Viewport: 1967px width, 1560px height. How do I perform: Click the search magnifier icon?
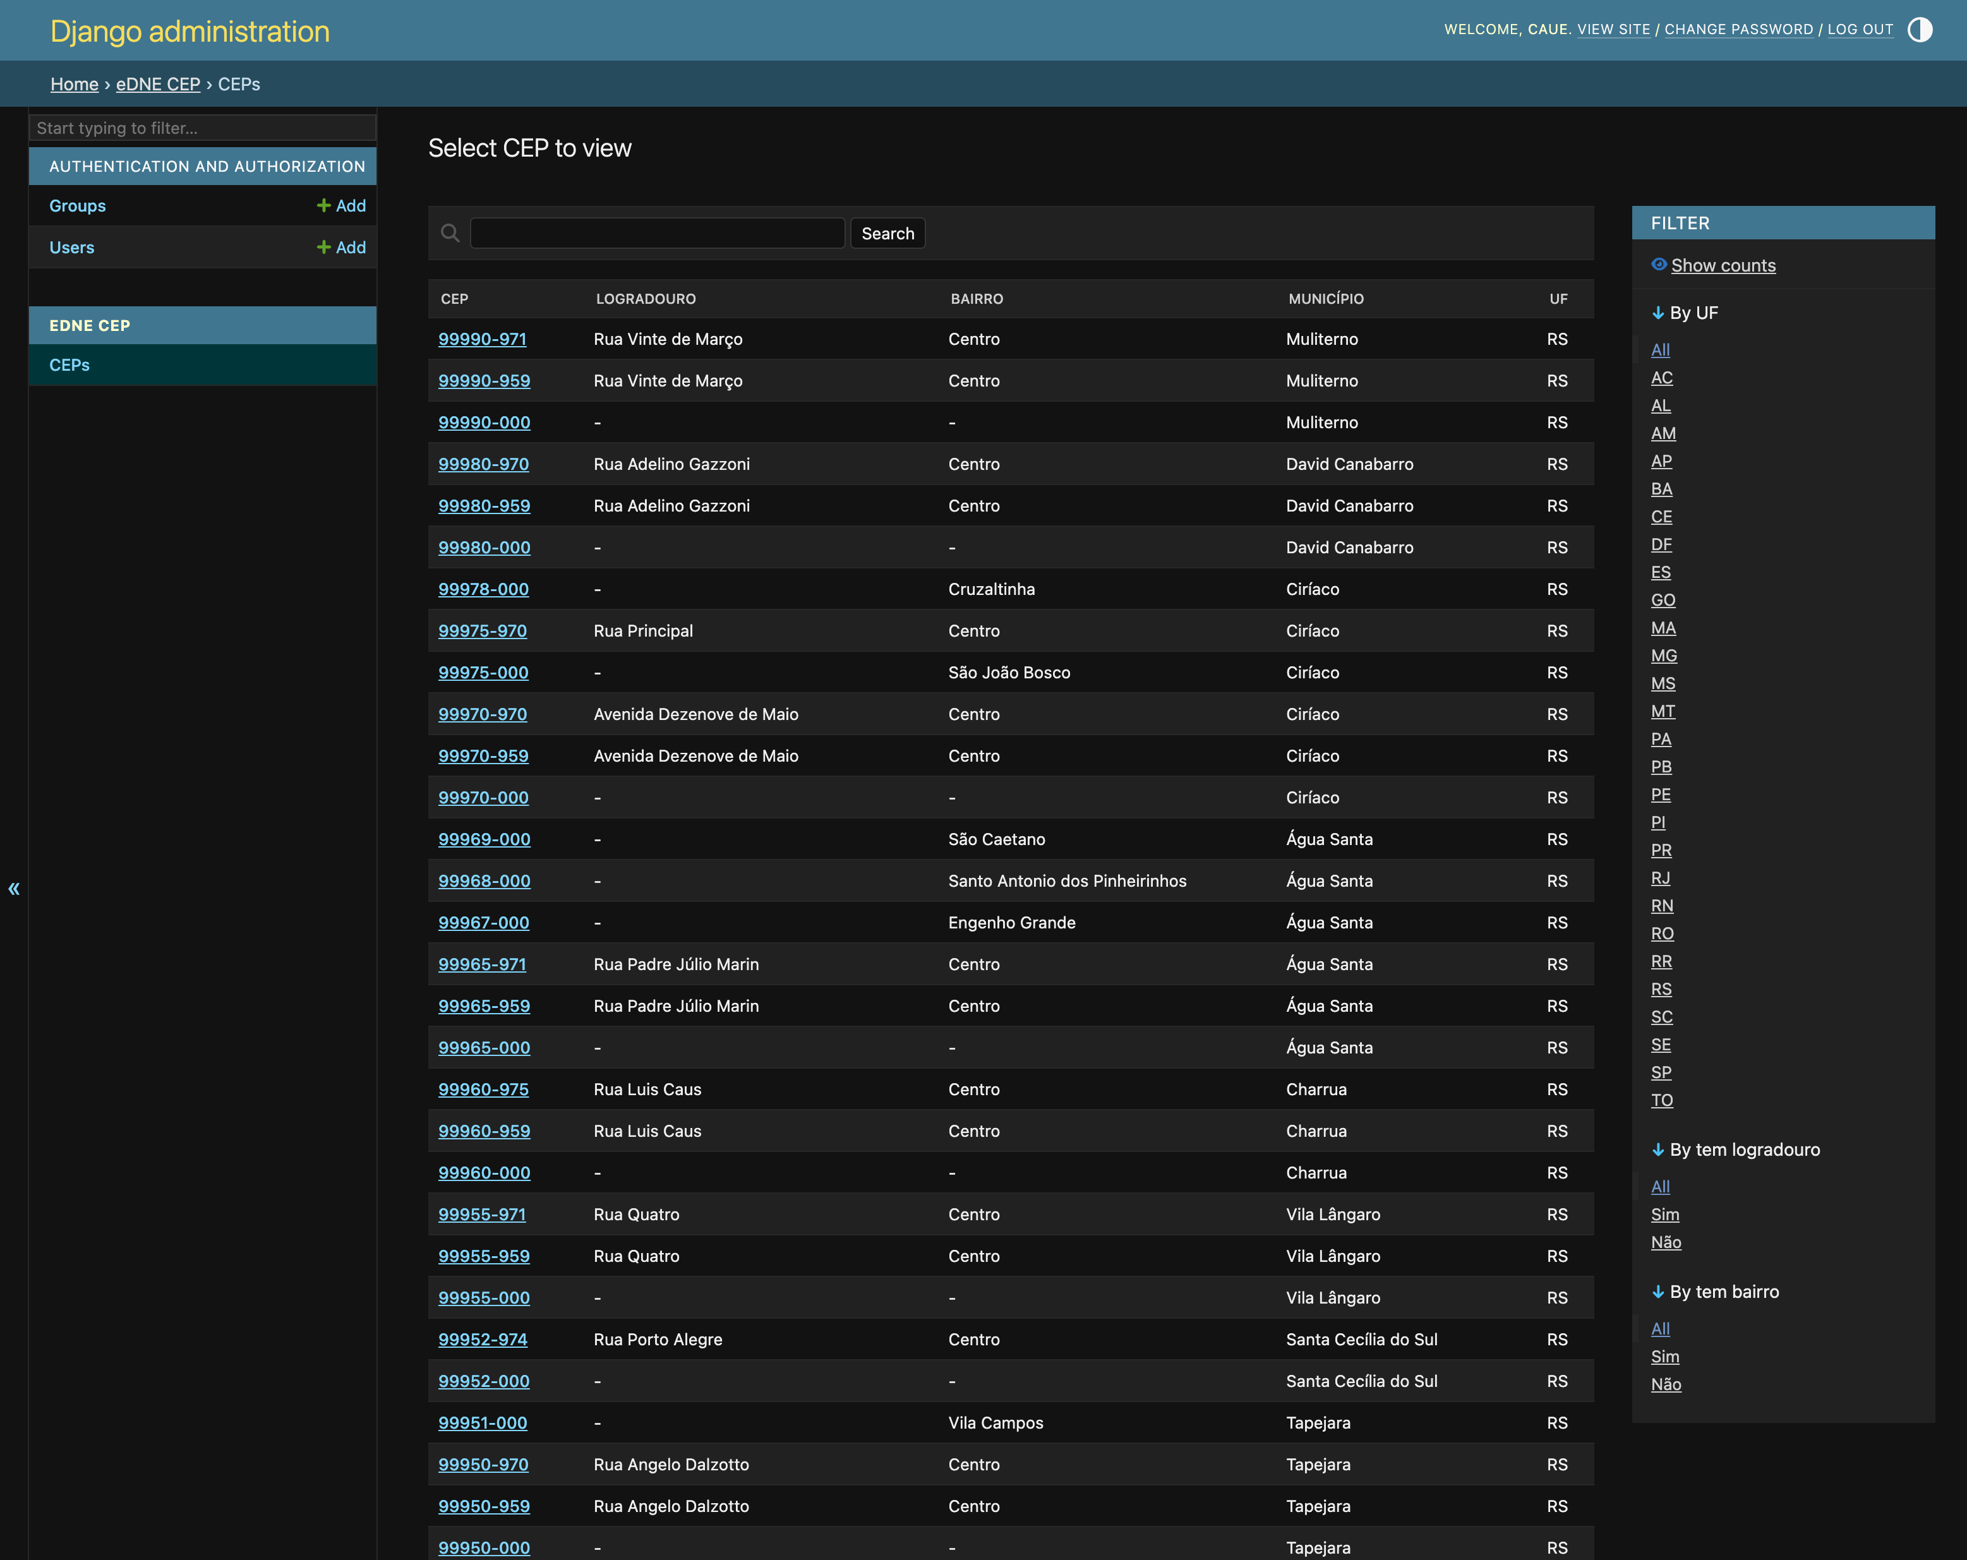click(x=450, y=232)
